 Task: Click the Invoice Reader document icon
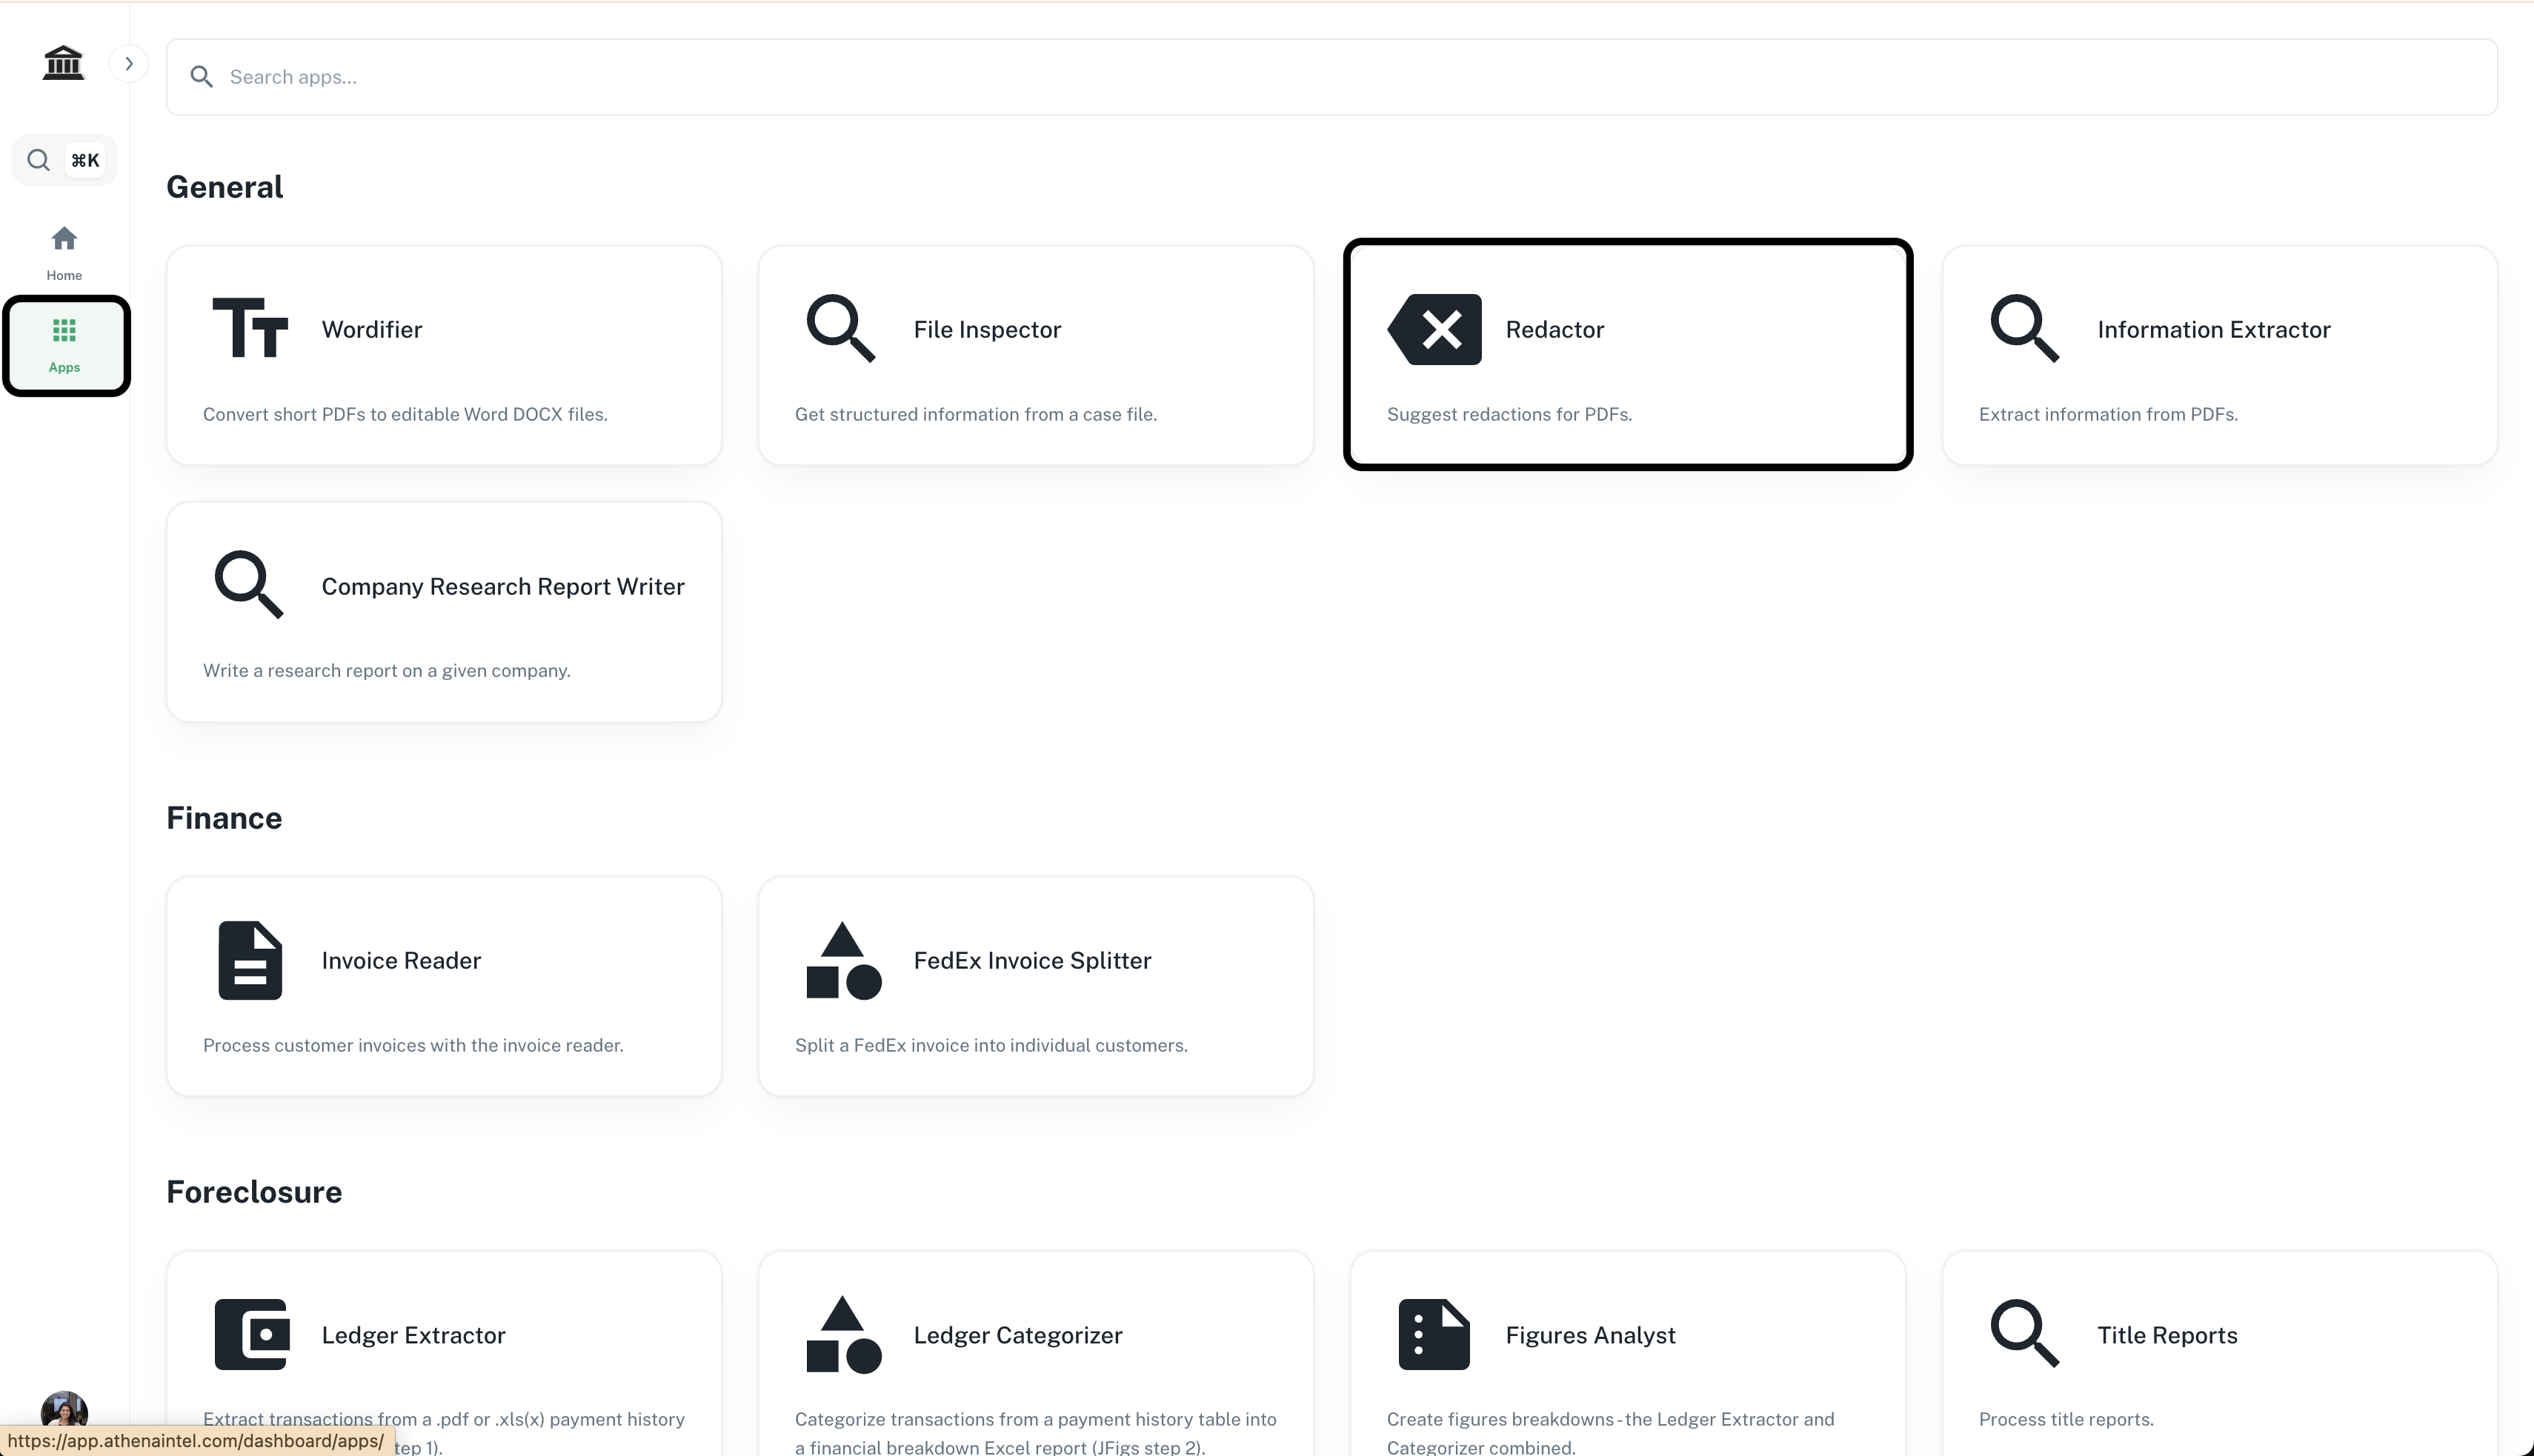(250, 960)
